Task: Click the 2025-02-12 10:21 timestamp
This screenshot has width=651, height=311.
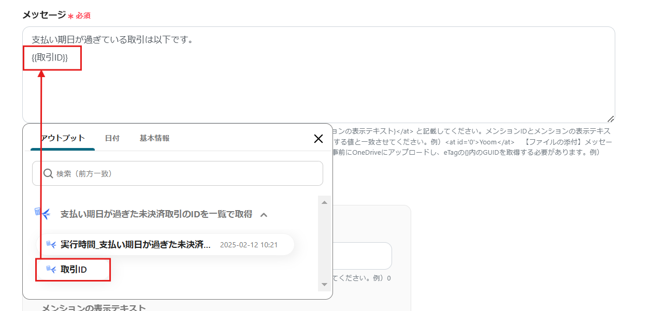Action: 250,245
